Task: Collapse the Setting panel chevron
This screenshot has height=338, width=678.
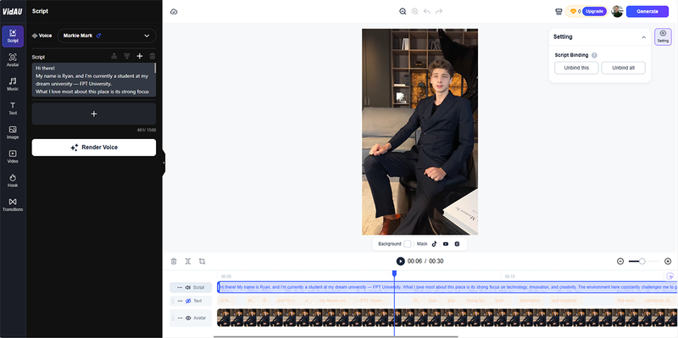Action: (x=644, y=37)
